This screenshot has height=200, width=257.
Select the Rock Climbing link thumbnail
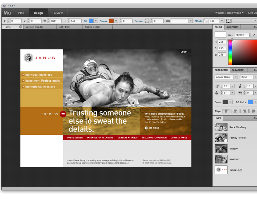click(x=221, y=127)
